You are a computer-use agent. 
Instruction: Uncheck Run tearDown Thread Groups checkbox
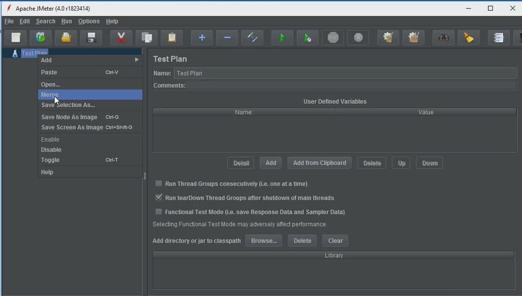click(x=159, y=197)
